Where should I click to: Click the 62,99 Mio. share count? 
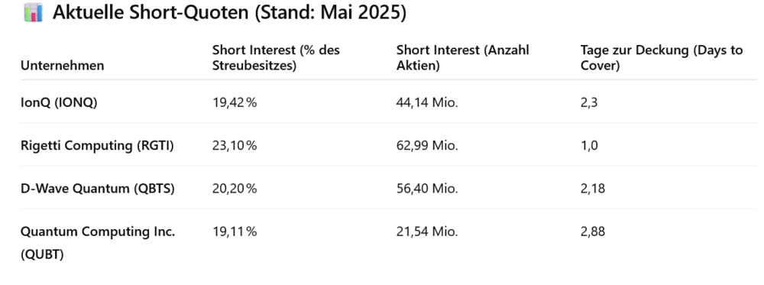[x=427, y=146]
